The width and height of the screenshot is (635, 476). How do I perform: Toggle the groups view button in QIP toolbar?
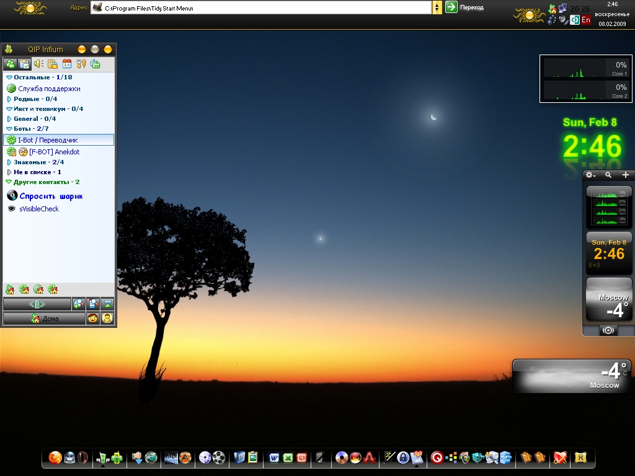tap(25, 64)
